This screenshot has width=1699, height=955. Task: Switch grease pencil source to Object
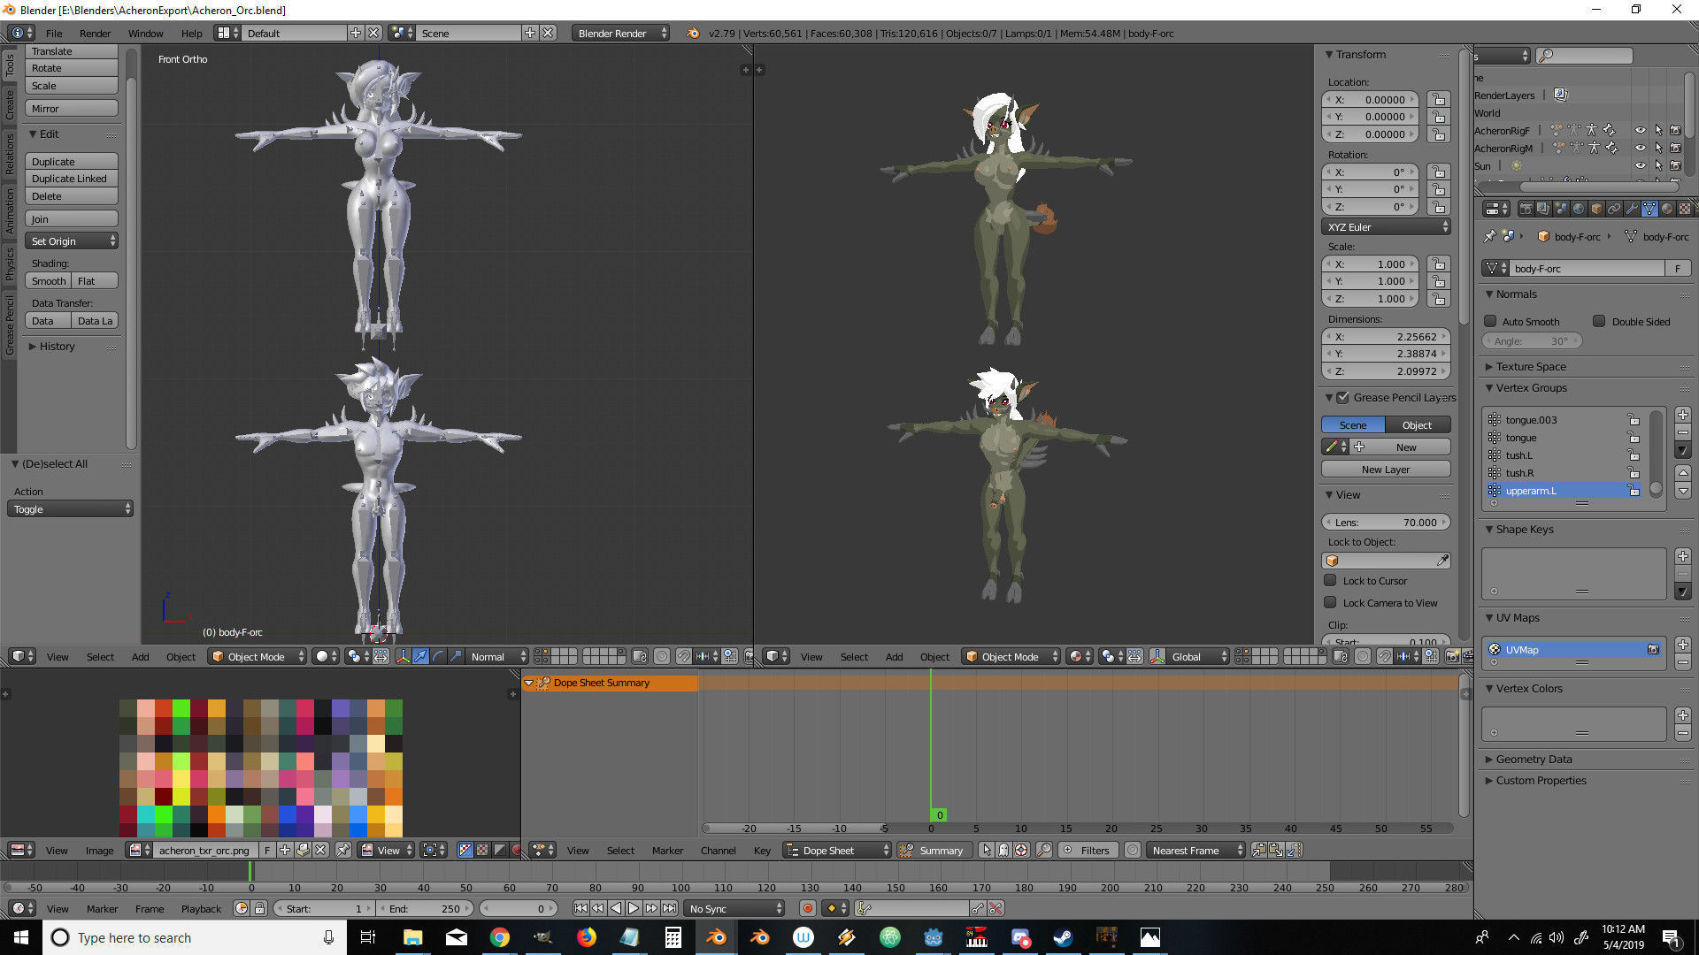click(x=1418, y=425)
